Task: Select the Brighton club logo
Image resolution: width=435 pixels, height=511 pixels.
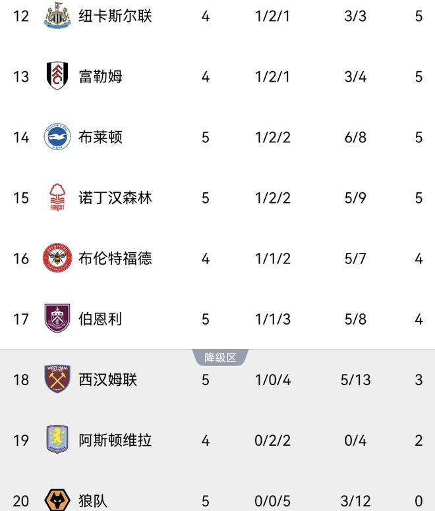Action: [57, 137]
